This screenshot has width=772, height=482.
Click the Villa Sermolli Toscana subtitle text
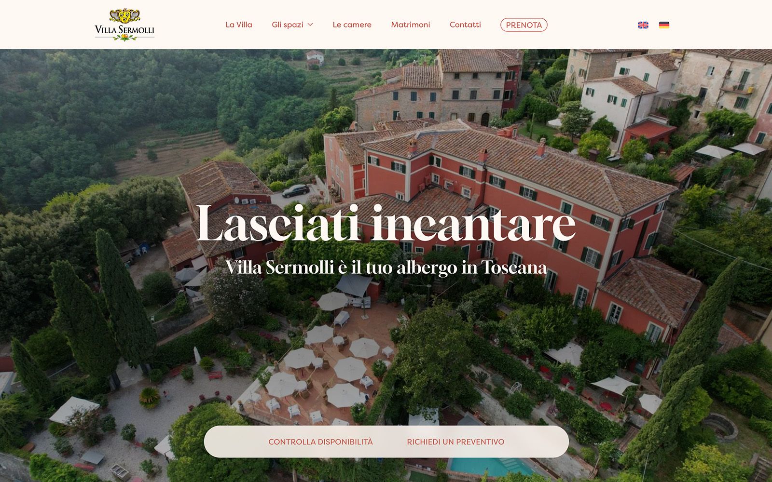click(x=386, y=267)
